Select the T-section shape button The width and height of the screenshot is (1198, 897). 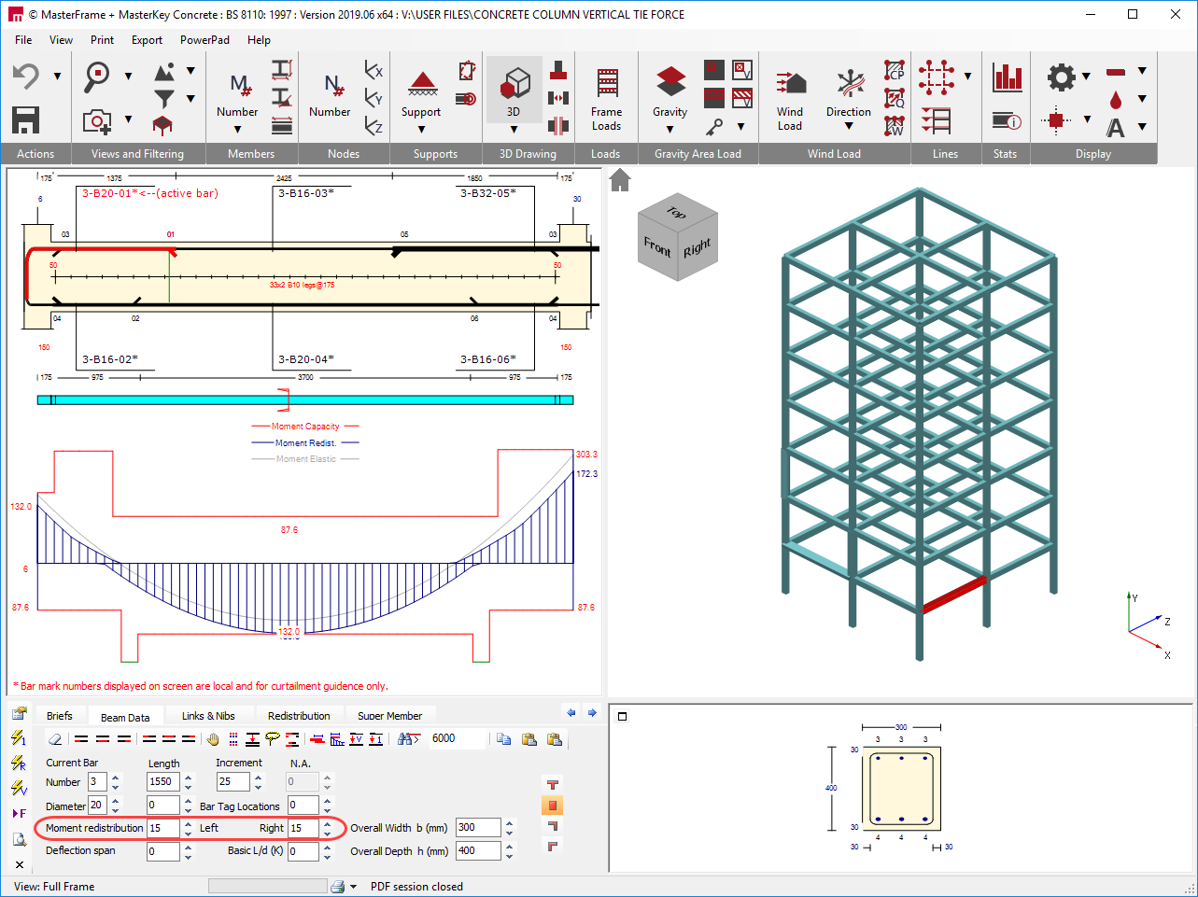click(x=552, y=785)
